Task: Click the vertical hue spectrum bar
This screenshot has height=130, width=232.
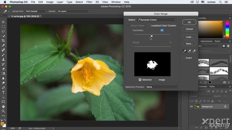Action: (227, 29)
